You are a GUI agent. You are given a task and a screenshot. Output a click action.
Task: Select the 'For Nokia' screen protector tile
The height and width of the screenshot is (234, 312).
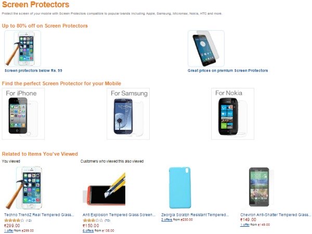coord(232,113)
